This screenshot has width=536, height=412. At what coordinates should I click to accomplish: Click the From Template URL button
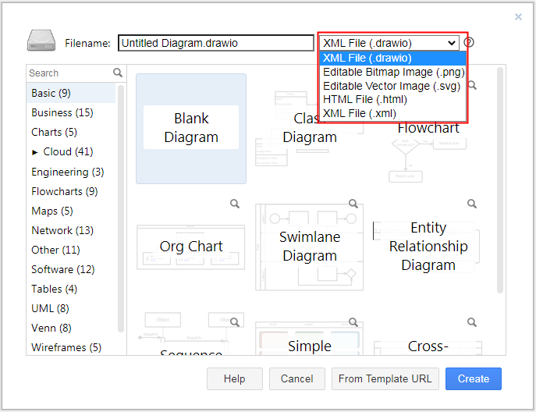point(385,379)
